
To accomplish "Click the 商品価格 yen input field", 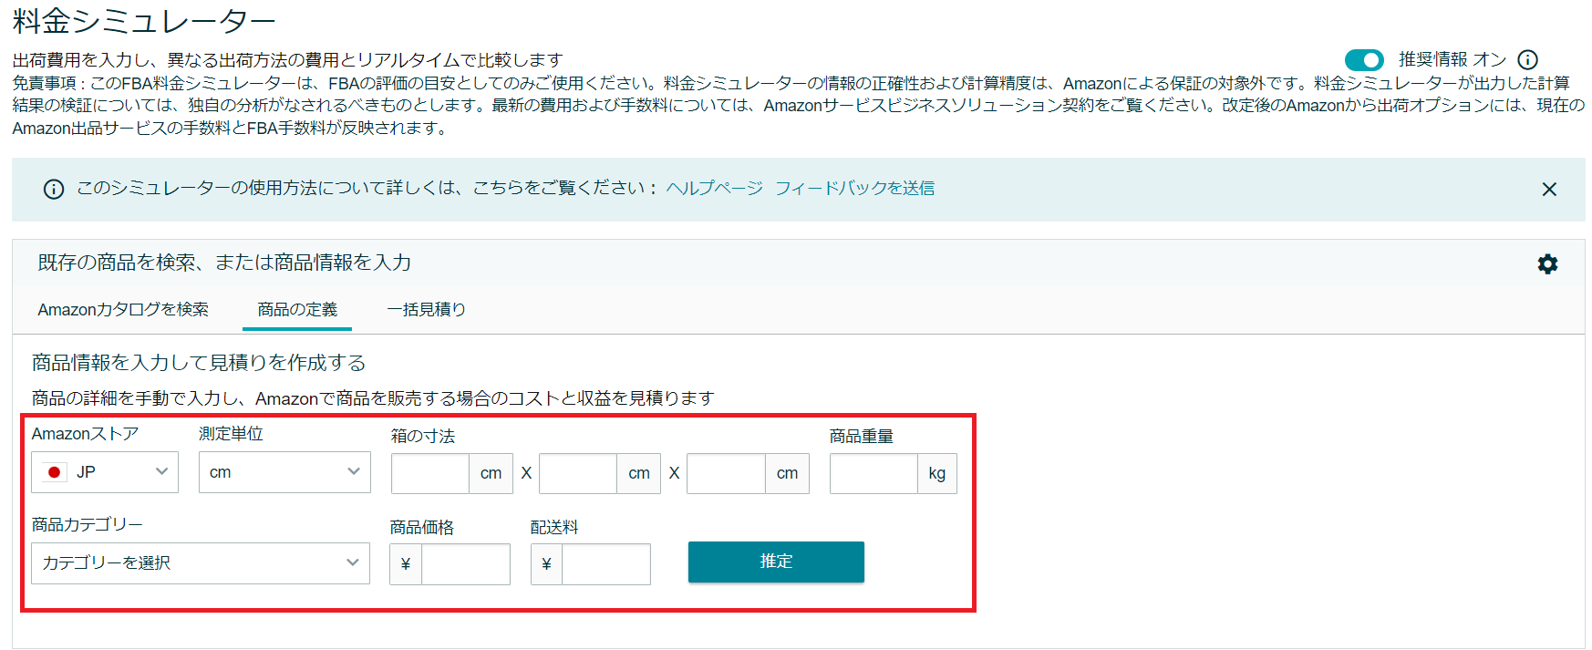I will click(x=465, y=564).
